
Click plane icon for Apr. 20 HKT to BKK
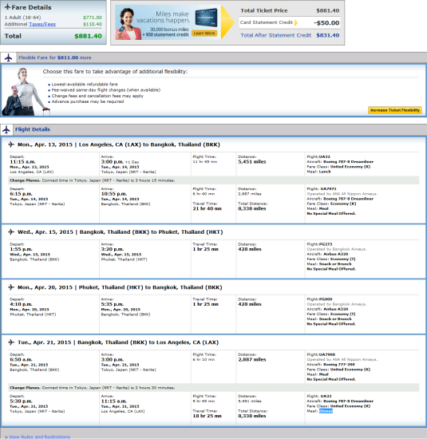pyautogui.click(x=11, y=287)
